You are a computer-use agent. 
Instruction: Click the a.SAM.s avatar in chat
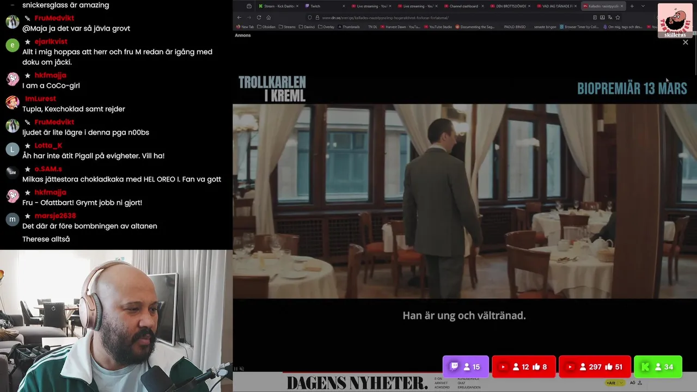coord(12,173)
